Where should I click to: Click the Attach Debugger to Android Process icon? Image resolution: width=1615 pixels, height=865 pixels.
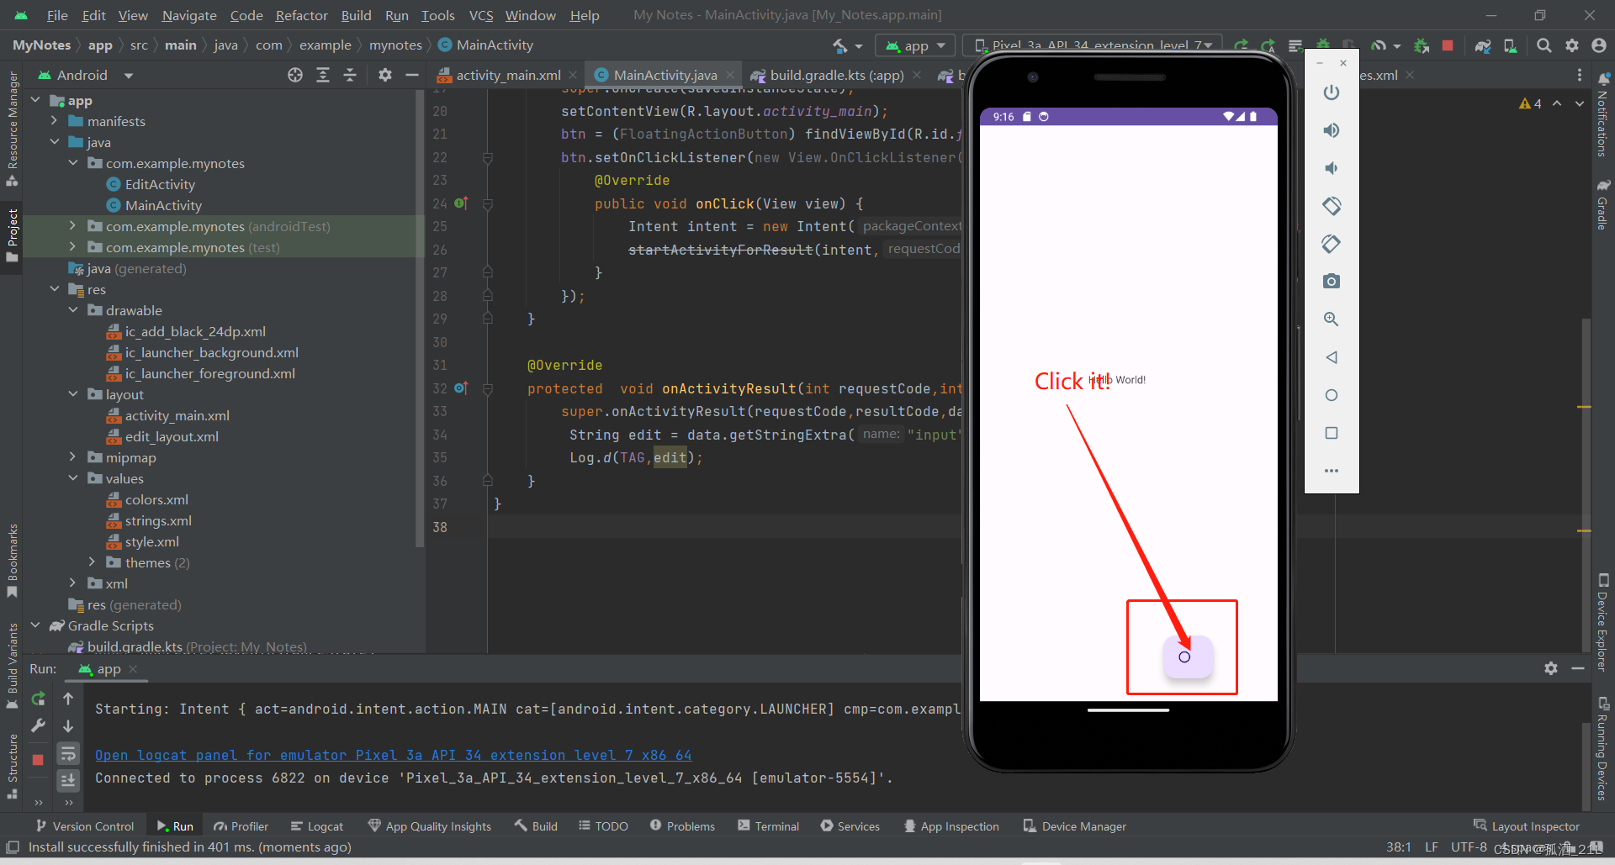coord(1422,45)
